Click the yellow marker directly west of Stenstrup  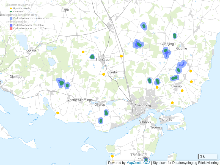(x=83, y=52)
